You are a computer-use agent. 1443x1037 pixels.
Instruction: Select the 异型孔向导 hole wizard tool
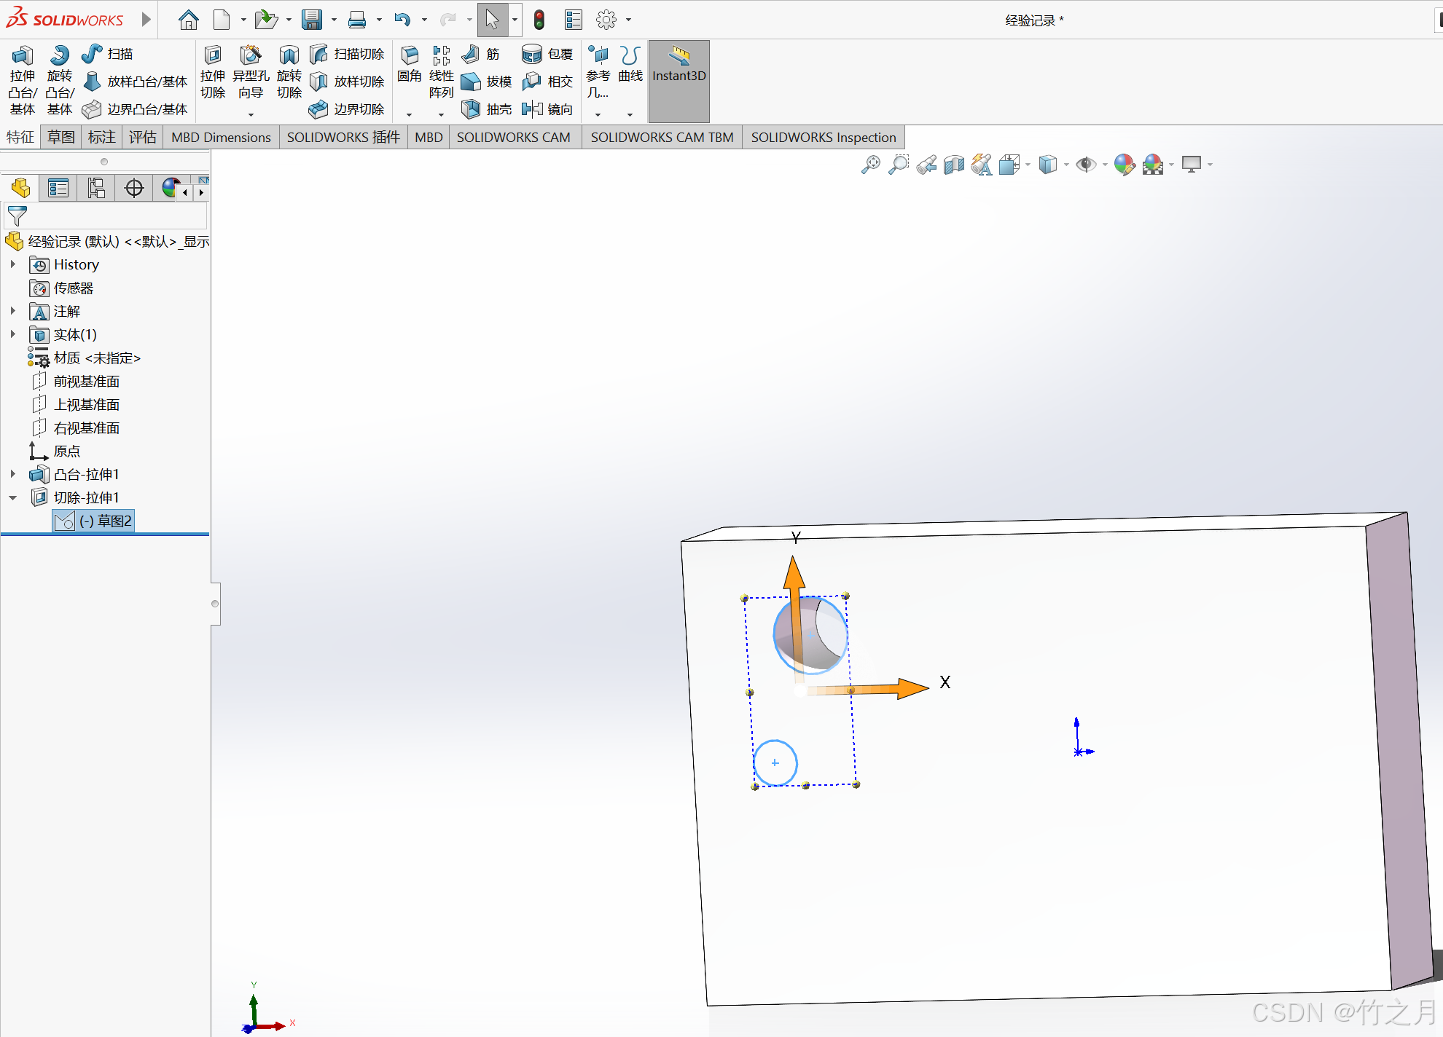coord(251,73)
